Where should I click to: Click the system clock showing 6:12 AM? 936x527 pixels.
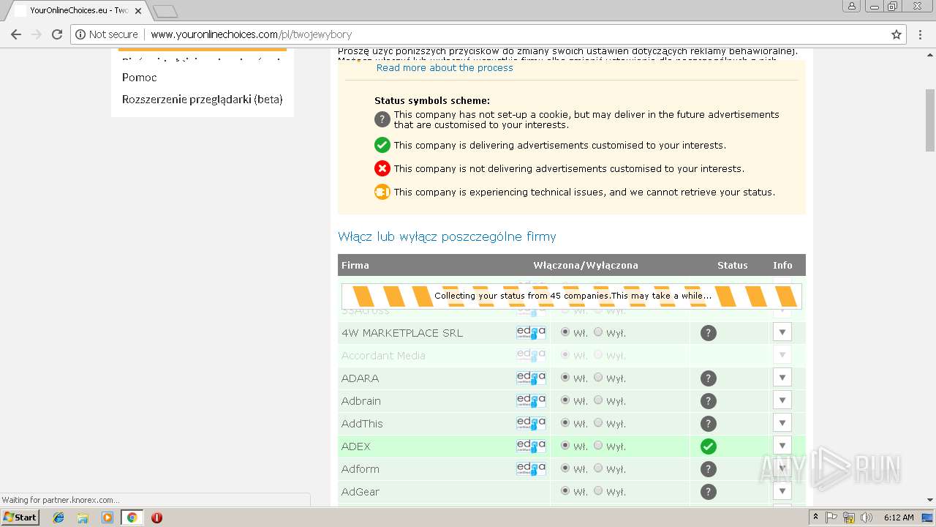pyautogui.click(x=899, y=517)
